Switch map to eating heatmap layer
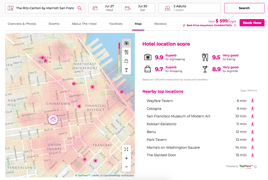This screenshot has height=180, width=268. 126,52
